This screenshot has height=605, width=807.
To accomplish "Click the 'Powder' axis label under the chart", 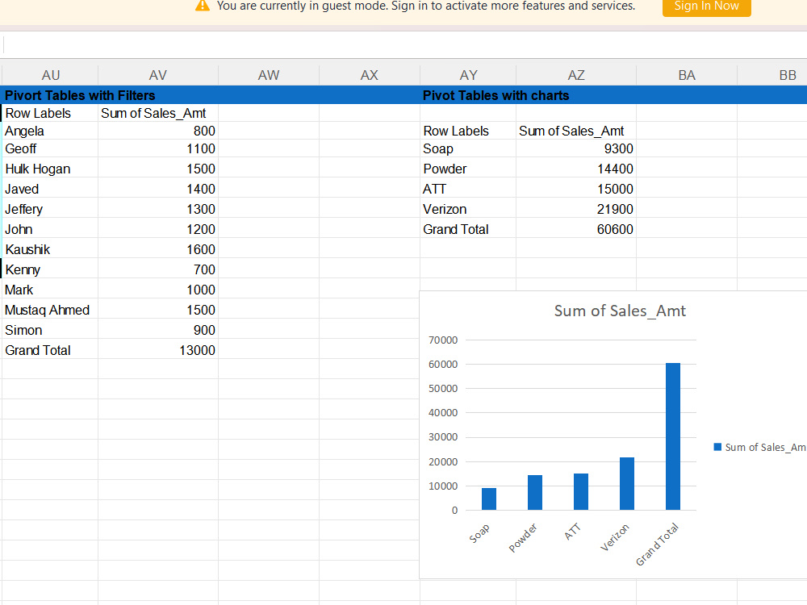I will coord(523,537).
